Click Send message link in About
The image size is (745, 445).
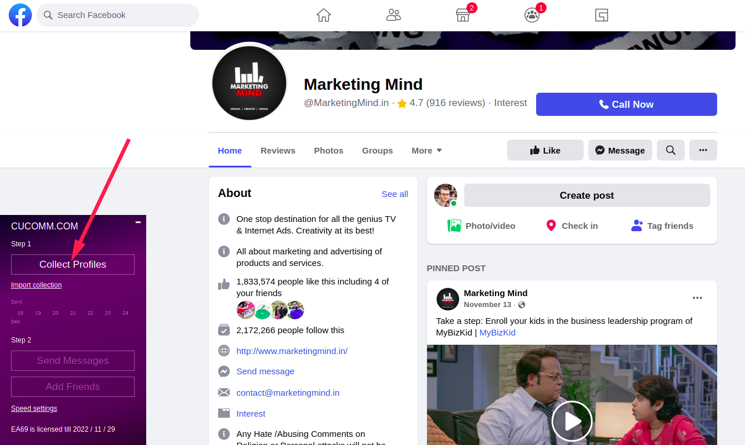click(265, 371)
